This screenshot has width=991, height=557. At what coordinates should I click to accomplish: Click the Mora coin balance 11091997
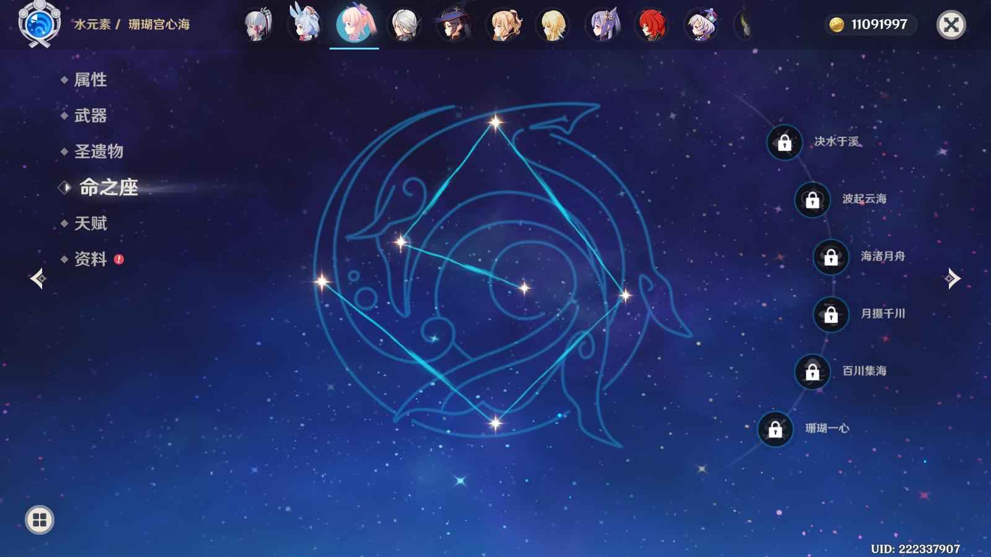(871, 25)
